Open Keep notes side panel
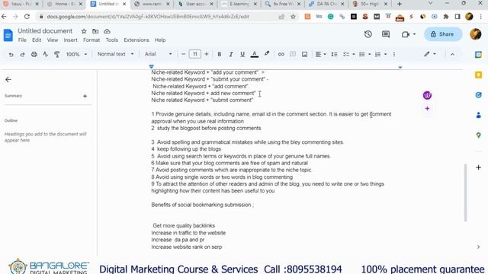Viewport: 488px width, 274px height. click(x=478, y=75)
